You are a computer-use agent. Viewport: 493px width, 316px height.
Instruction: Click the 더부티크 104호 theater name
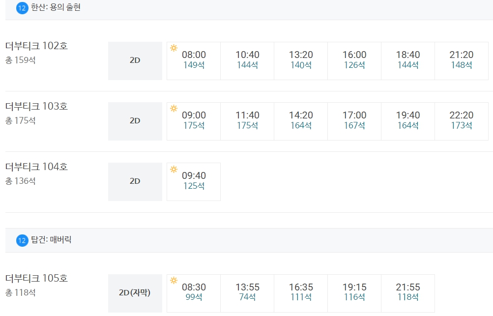coord(36,167)
